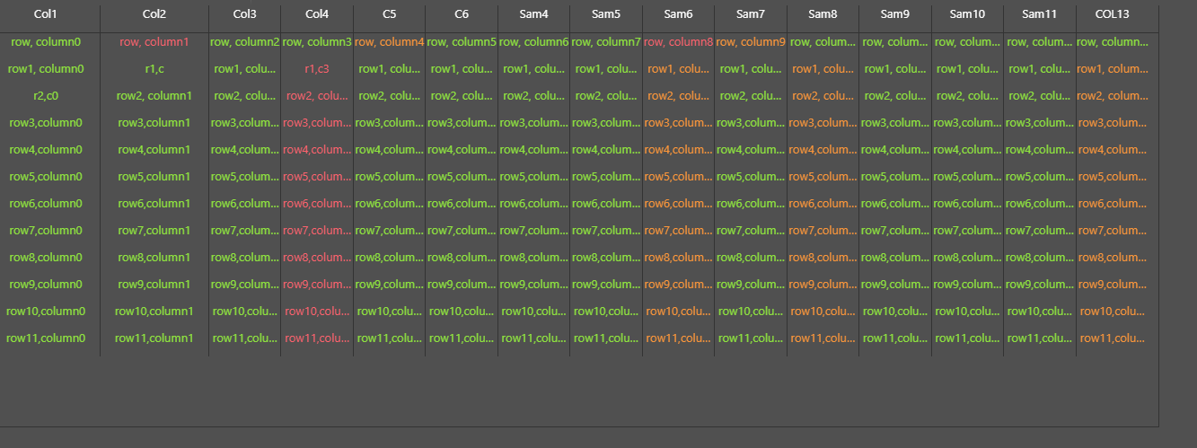Click the row8 cell under Sam4
Viewport: 1197px width, 448px height.
(x=533, y=258)
